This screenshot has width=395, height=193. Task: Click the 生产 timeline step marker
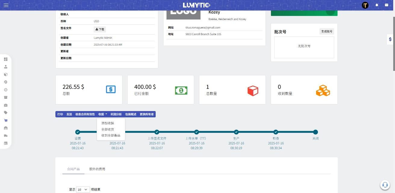[236, 132]
